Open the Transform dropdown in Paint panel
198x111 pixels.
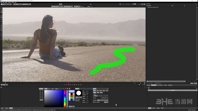[x=103, y=100]
